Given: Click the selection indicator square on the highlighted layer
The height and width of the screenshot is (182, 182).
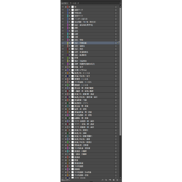Looking at the screenshot, I should pyautogui.click(x=118, y=43).
